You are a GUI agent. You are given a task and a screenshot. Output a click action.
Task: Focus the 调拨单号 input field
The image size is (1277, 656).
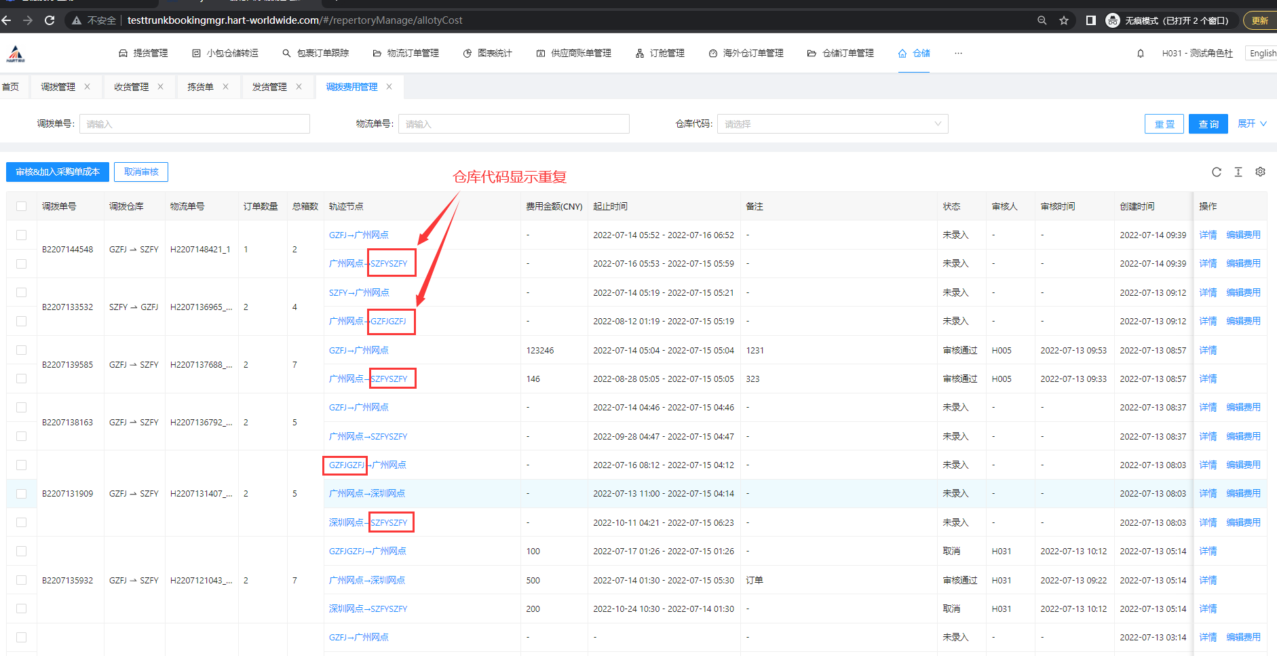tap(195, 124)
